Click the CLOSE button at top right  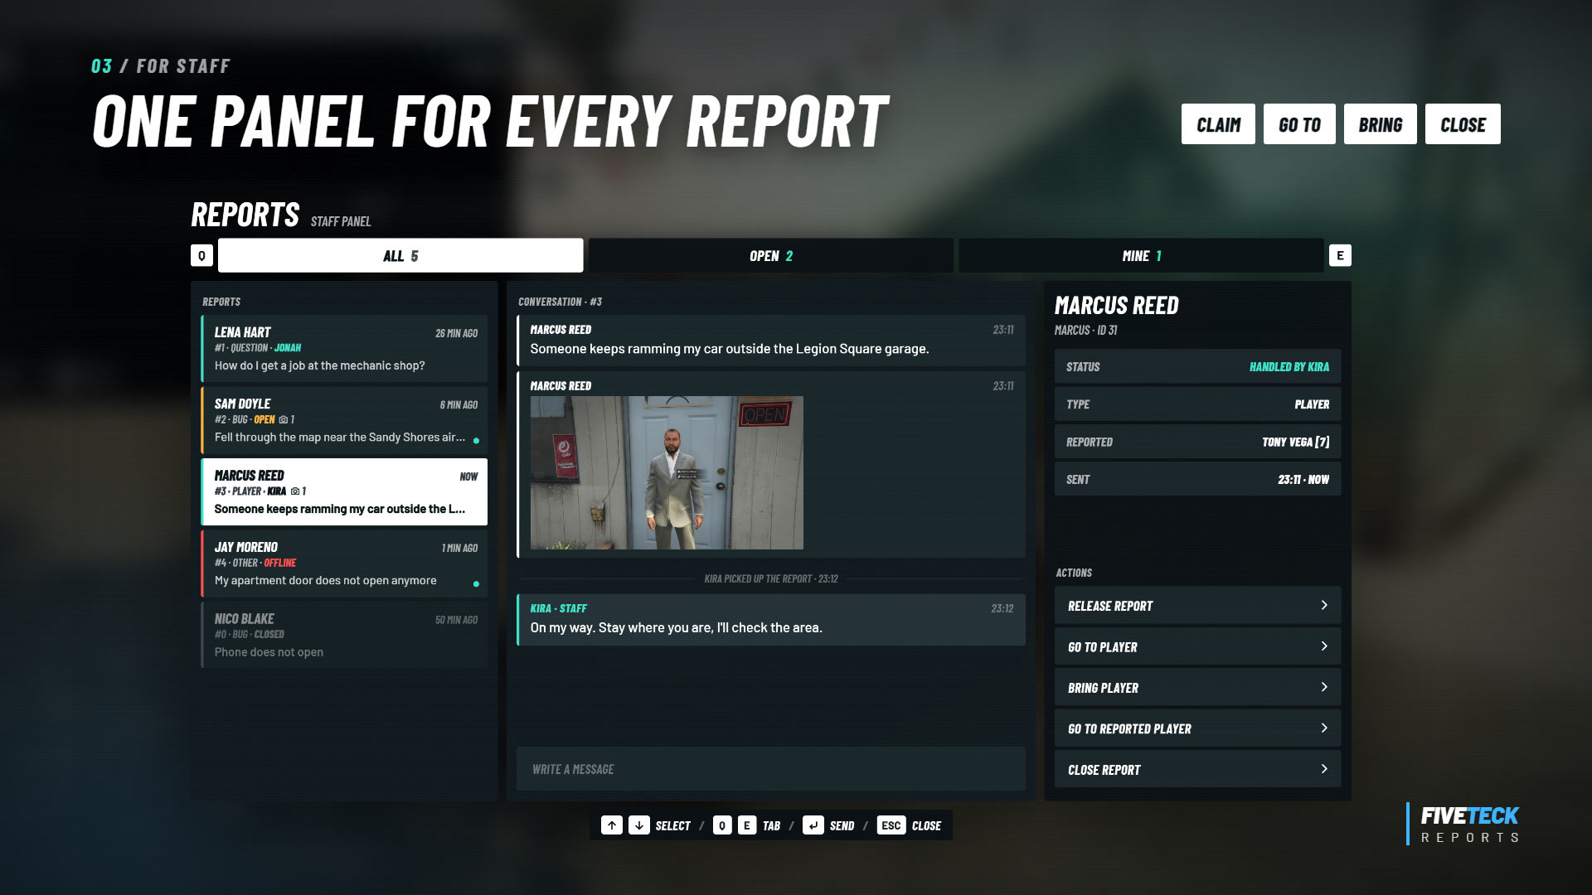tap(1463, 124)
